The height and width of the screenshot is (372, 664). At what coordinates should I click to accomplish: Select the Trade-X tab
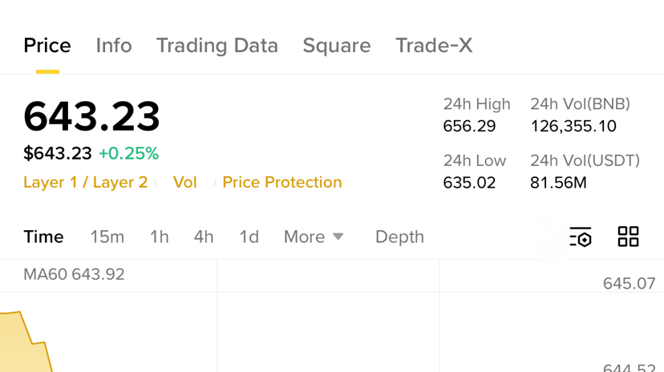point(434,46)
